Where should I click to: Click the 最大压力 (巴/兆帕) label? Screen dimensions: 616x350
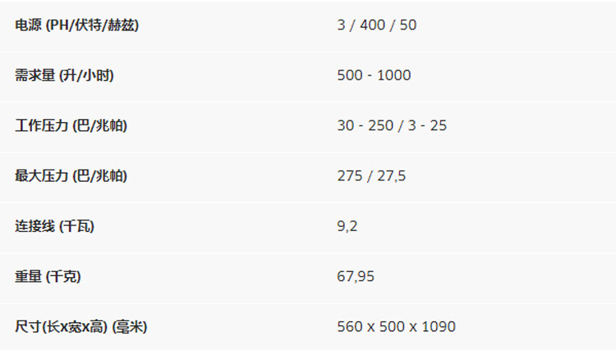coord(71,176)
